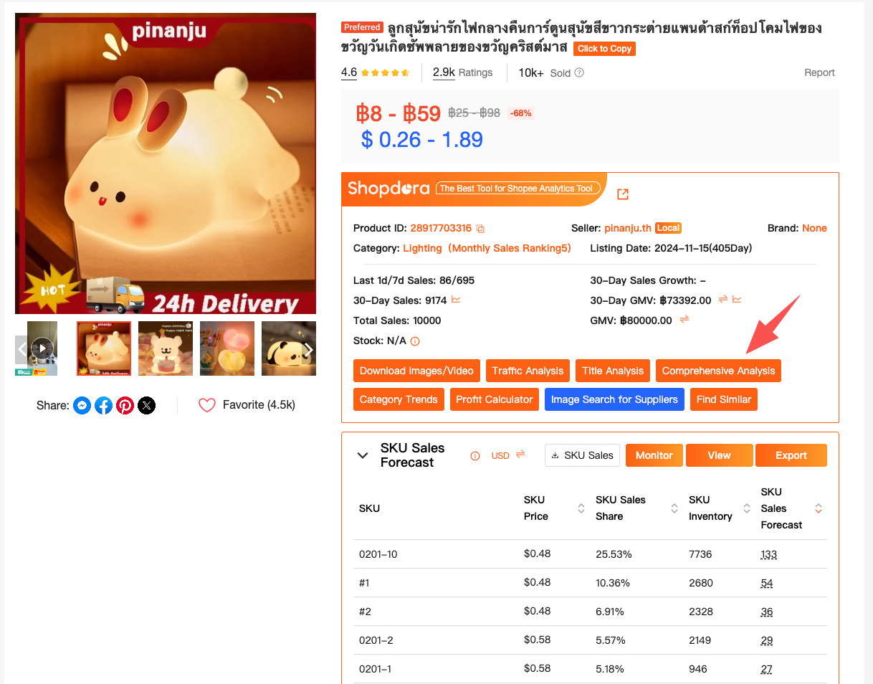Open seller pinanju.th link
The height and width of the screenshot is (684, 873).
pyautogui.click(x=628, y=228)
